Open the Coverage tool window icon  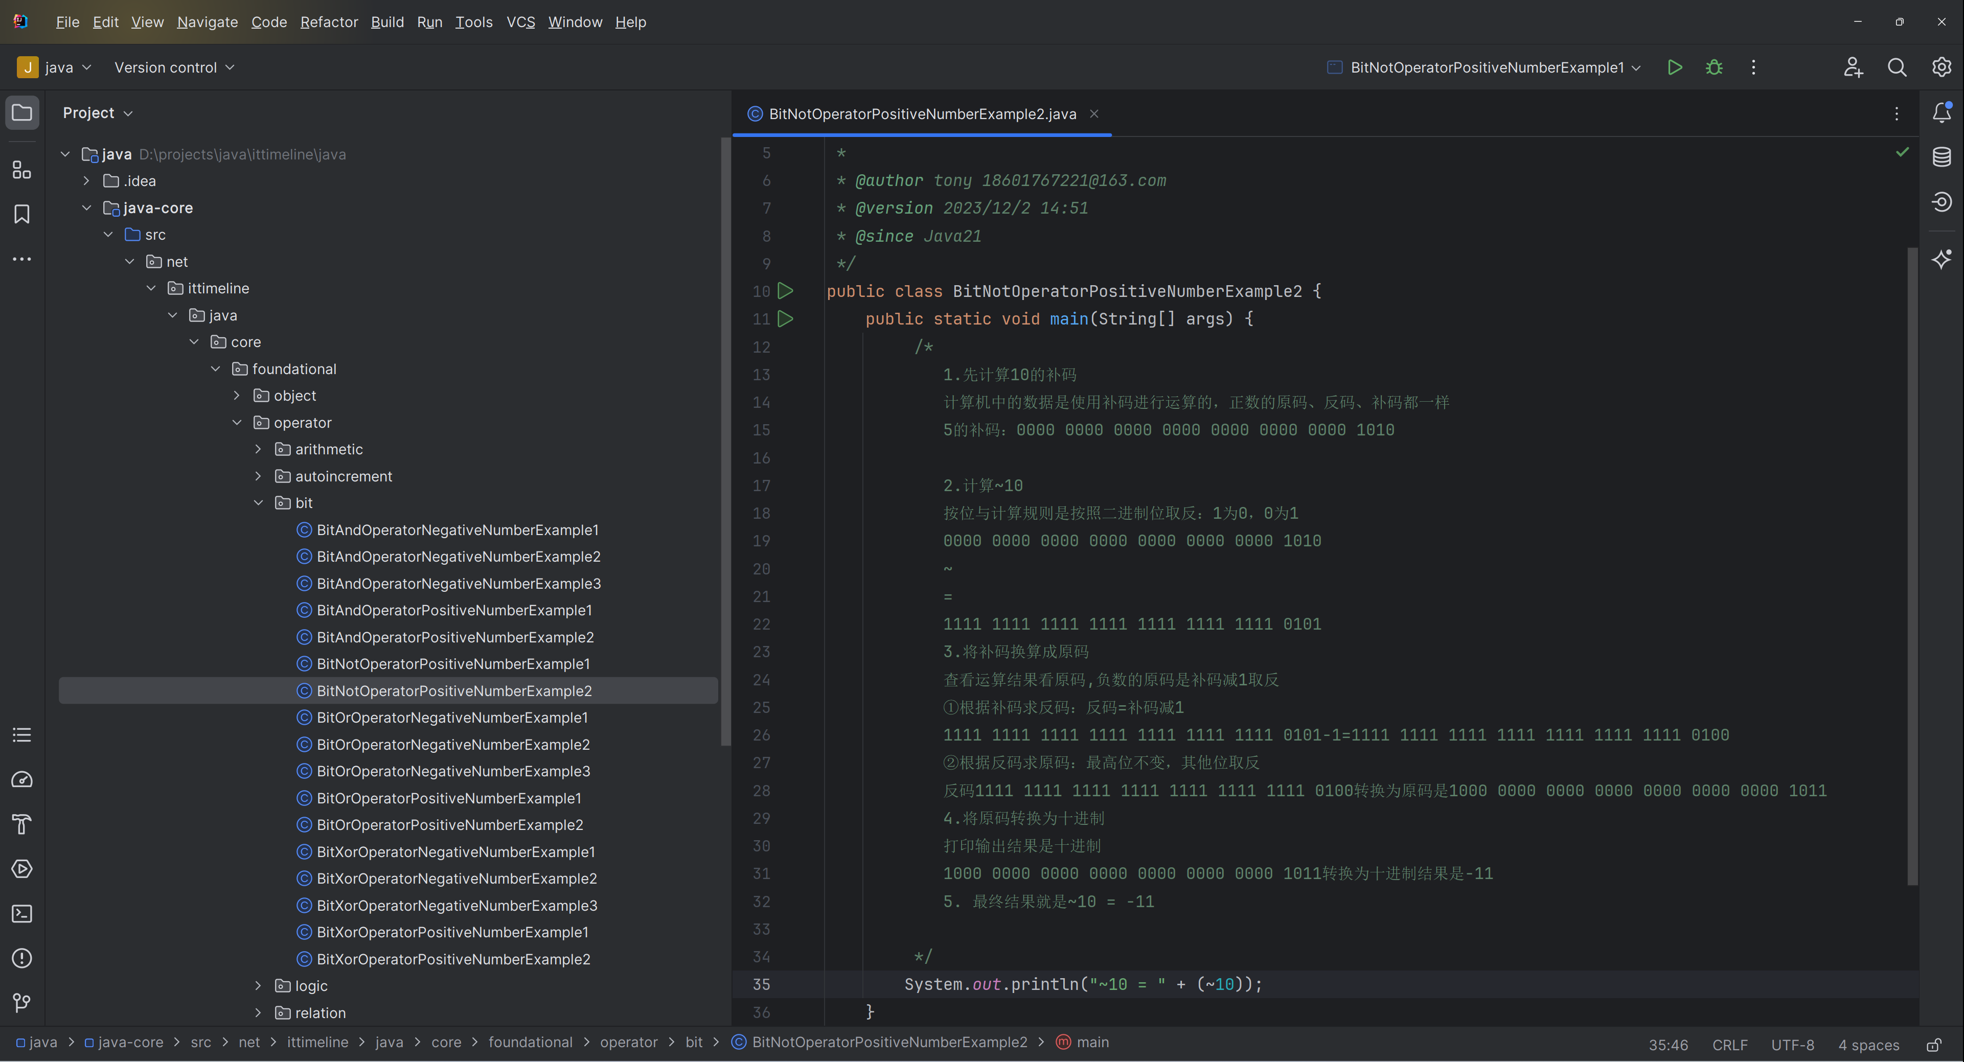pyautogui.click(x=1942, y=202)
